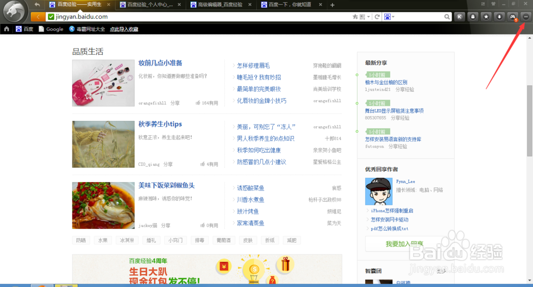Image resolution: width=533 pixels, height=287 pixels.
Task: Open the 生日大趴 anniversary banner
Action: 207,269
